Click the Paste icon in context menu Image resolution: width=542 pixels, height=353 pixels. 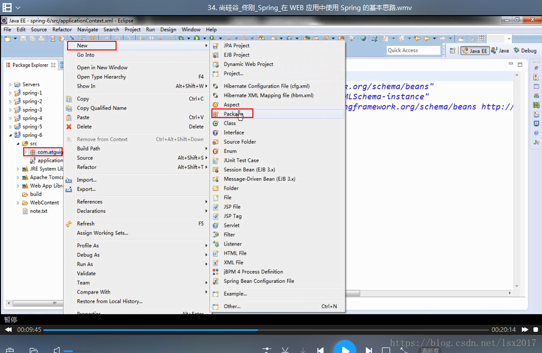click(x=69, y=117)
